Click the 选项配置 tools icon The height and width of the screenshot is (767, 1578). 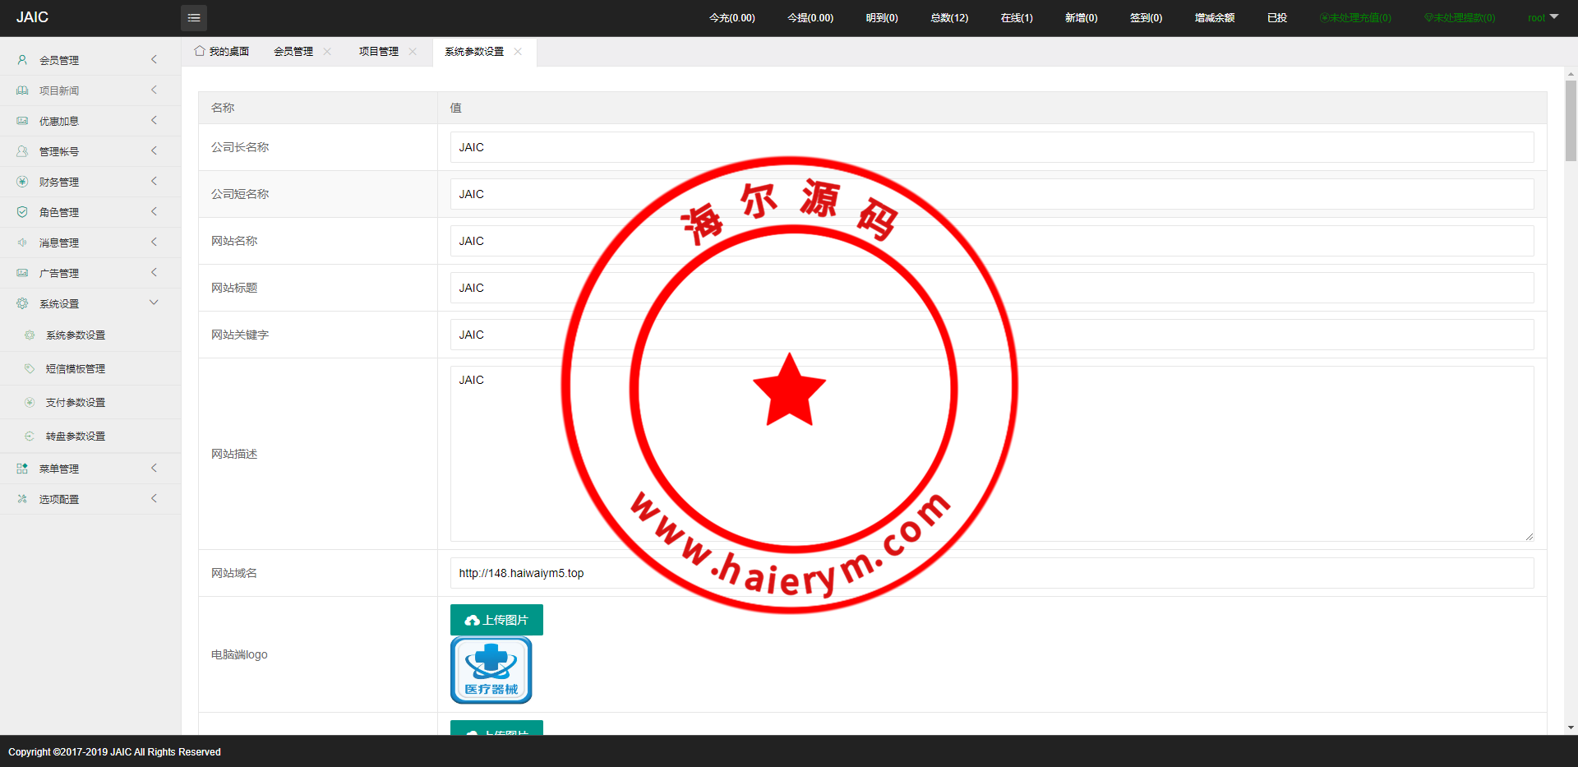(x=22, y=499)
